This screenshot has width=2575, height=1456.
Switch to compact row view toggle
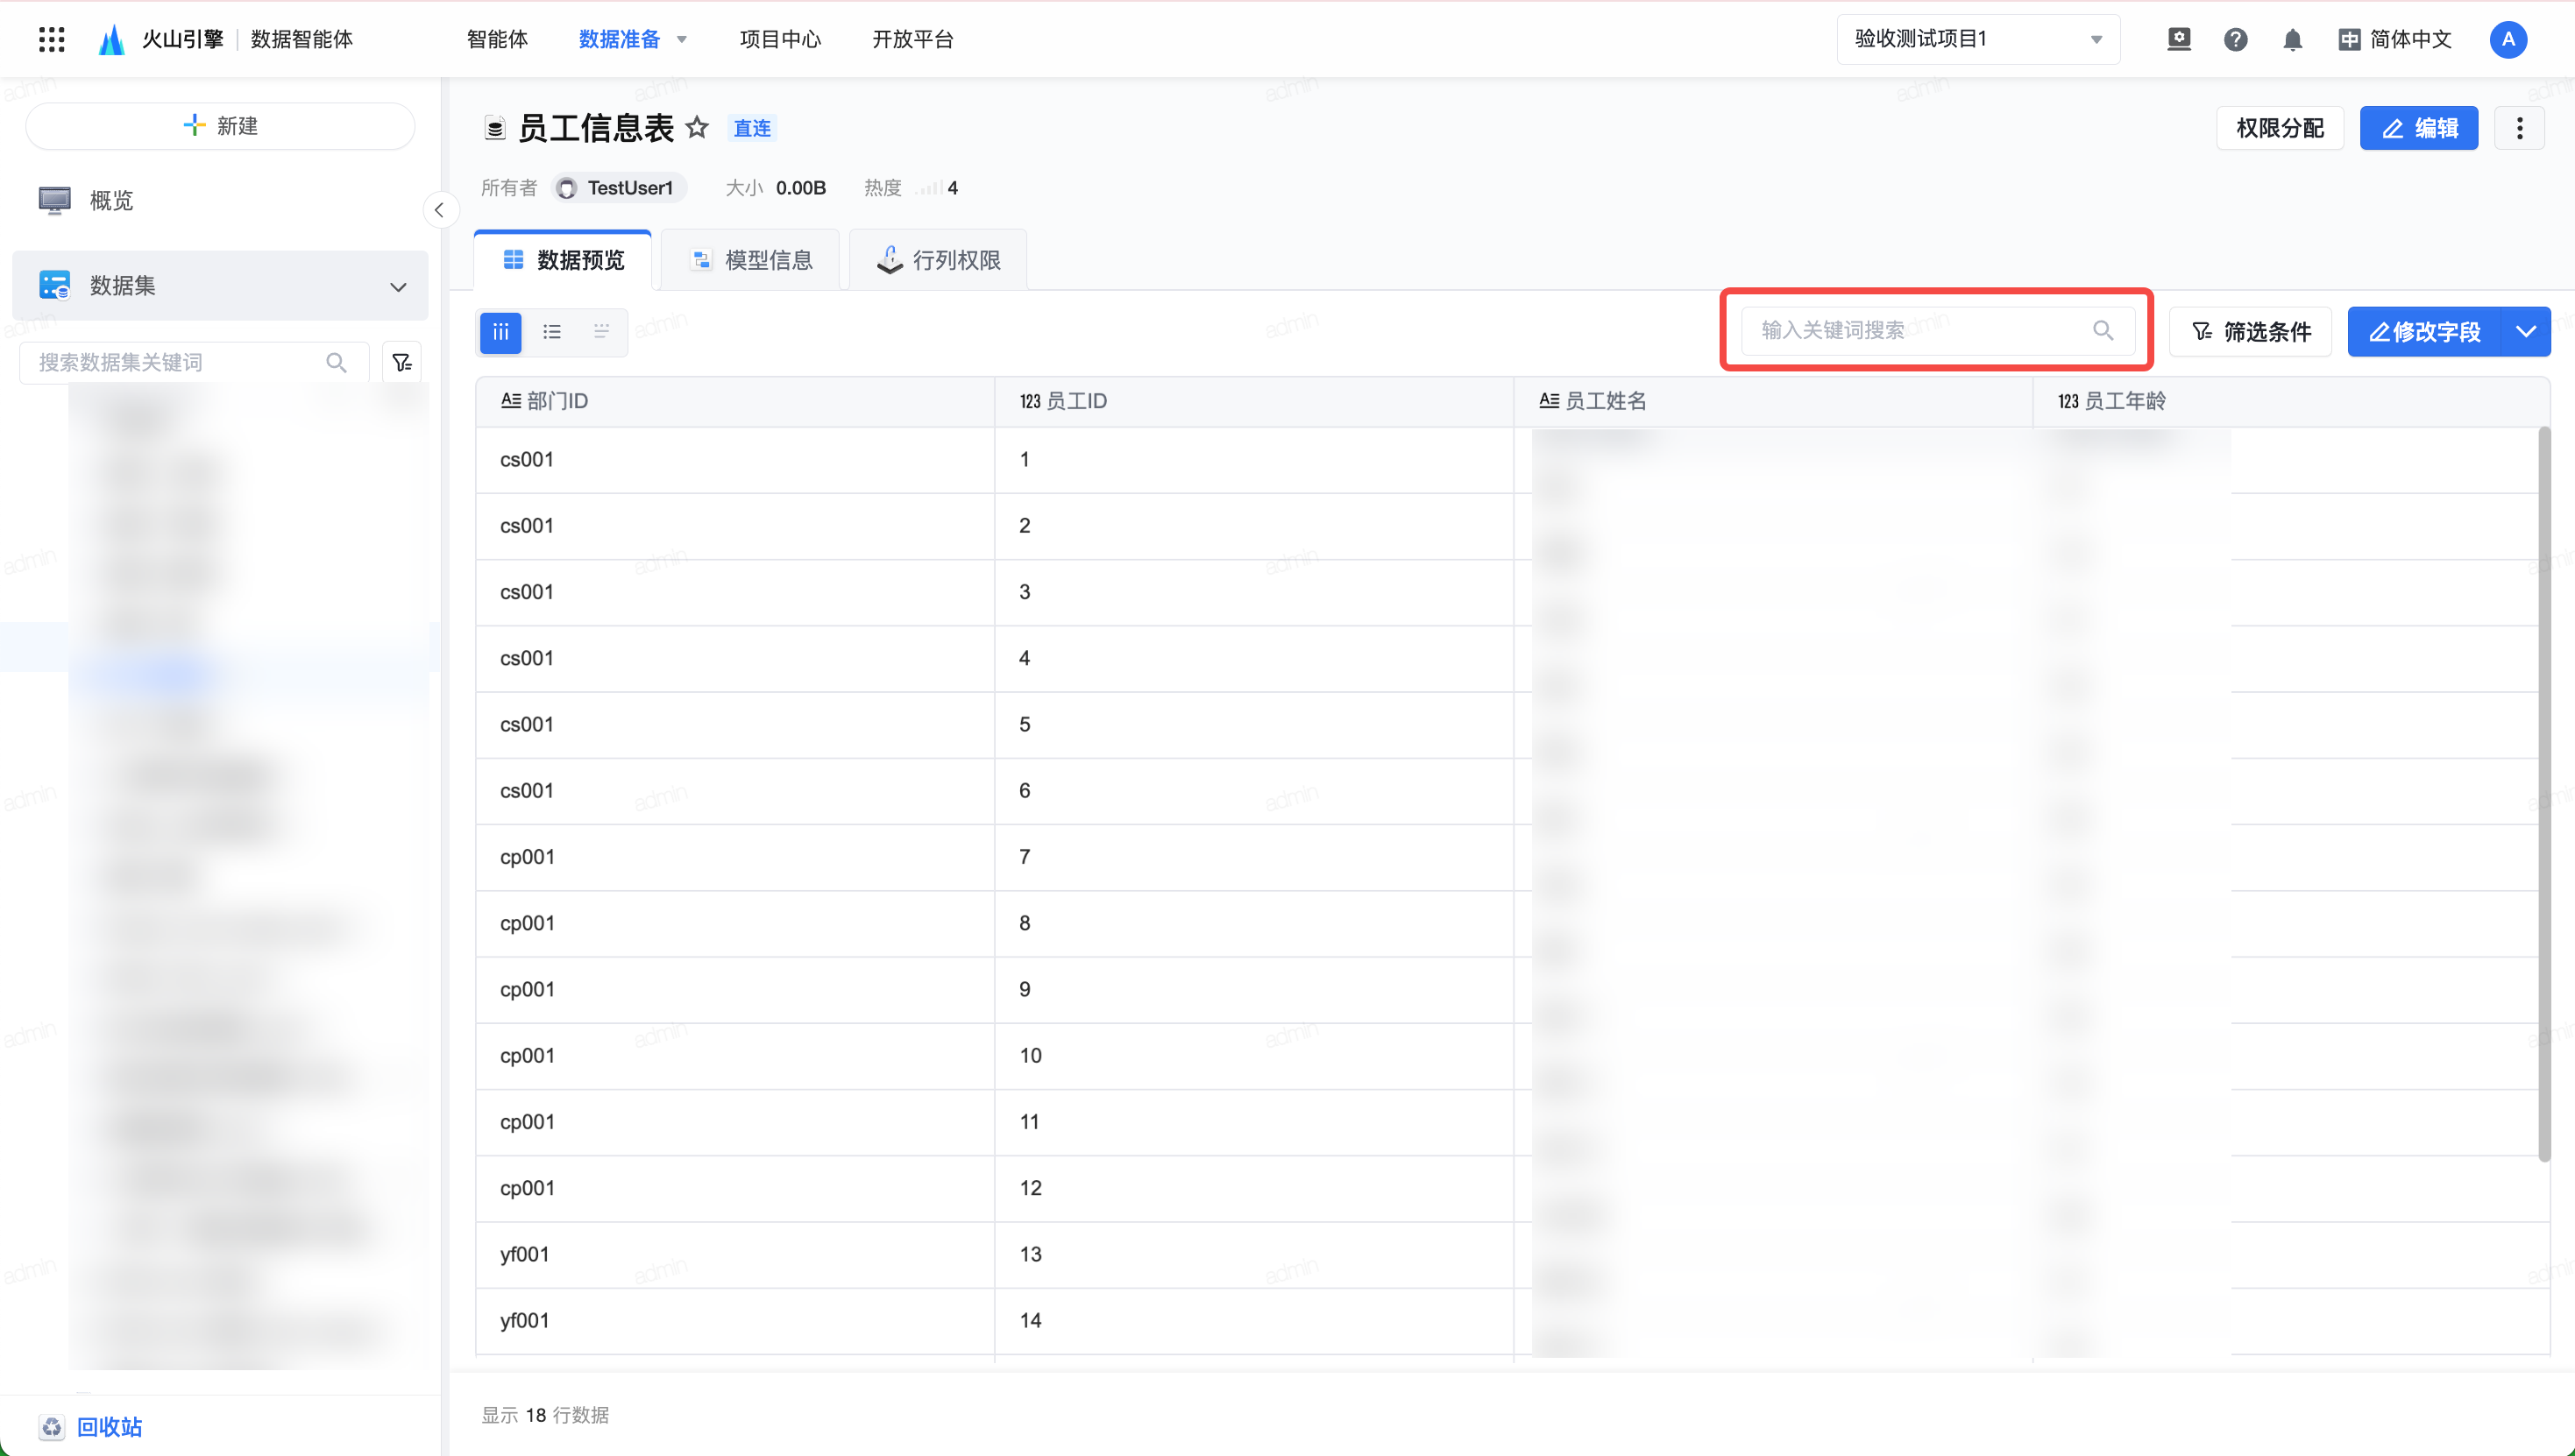pos(601,332)
